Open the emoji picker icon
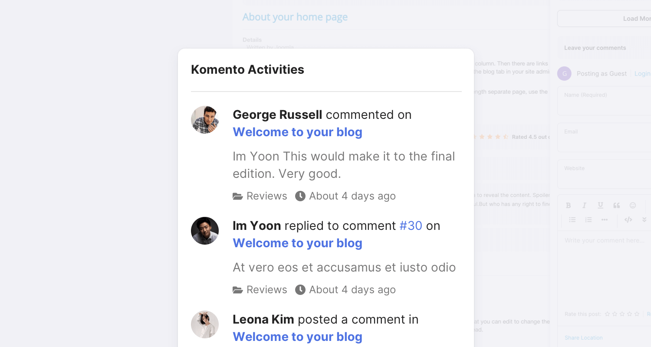Image resolution: width=651 pixels, height=347 pixels. coord(633,205)
